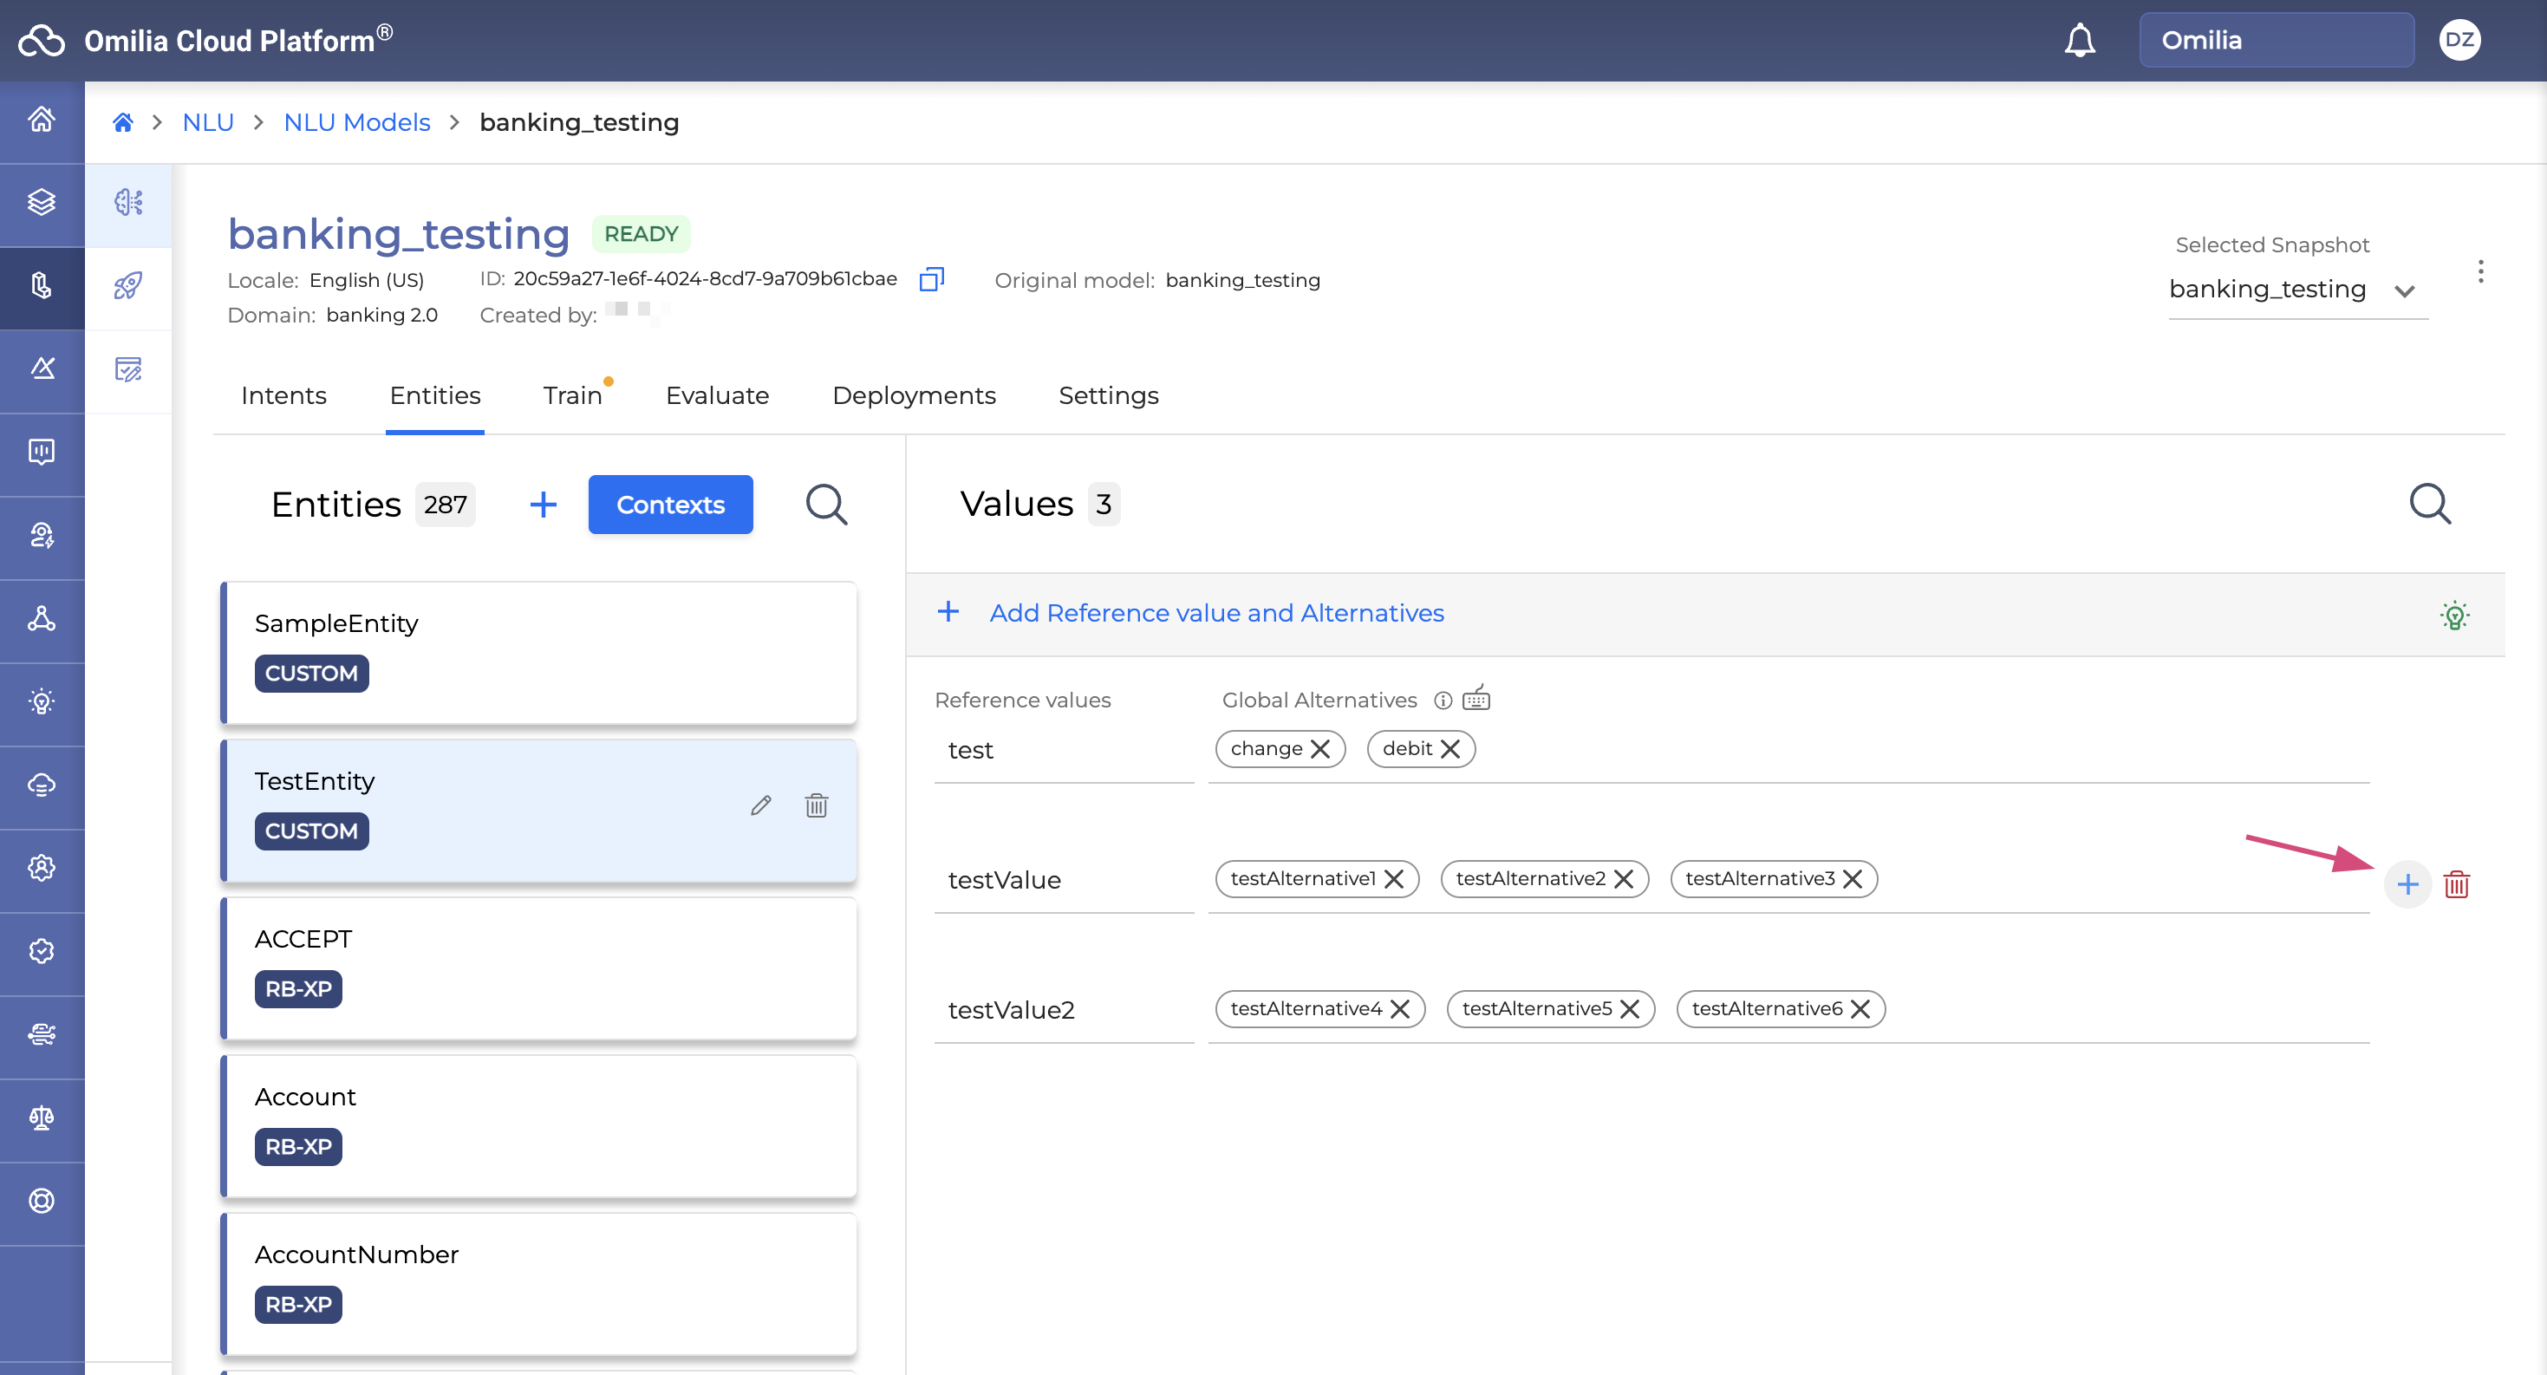This screenshot has height=1375, width=2547.
Task: Open the Deployments tab
Action: [x=914, y=395]
